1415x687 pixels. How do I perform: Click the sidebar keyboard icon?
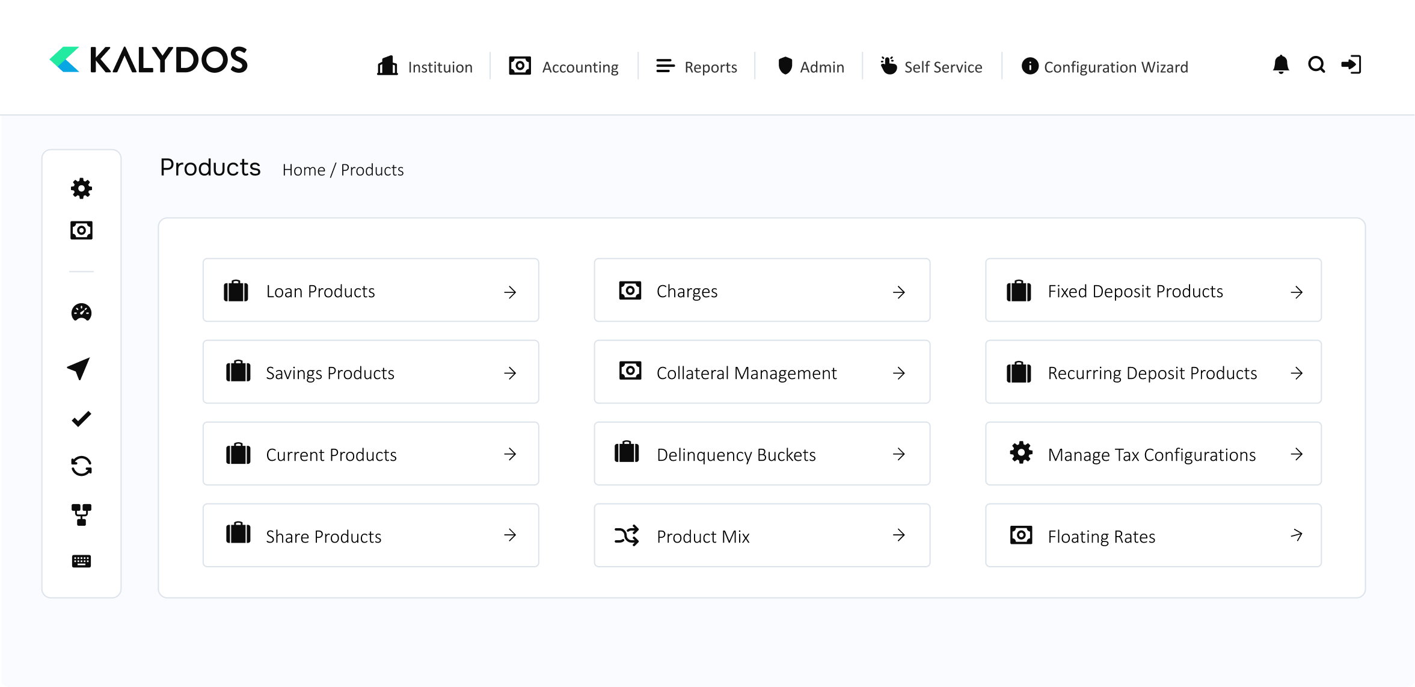tap(81, 561)
